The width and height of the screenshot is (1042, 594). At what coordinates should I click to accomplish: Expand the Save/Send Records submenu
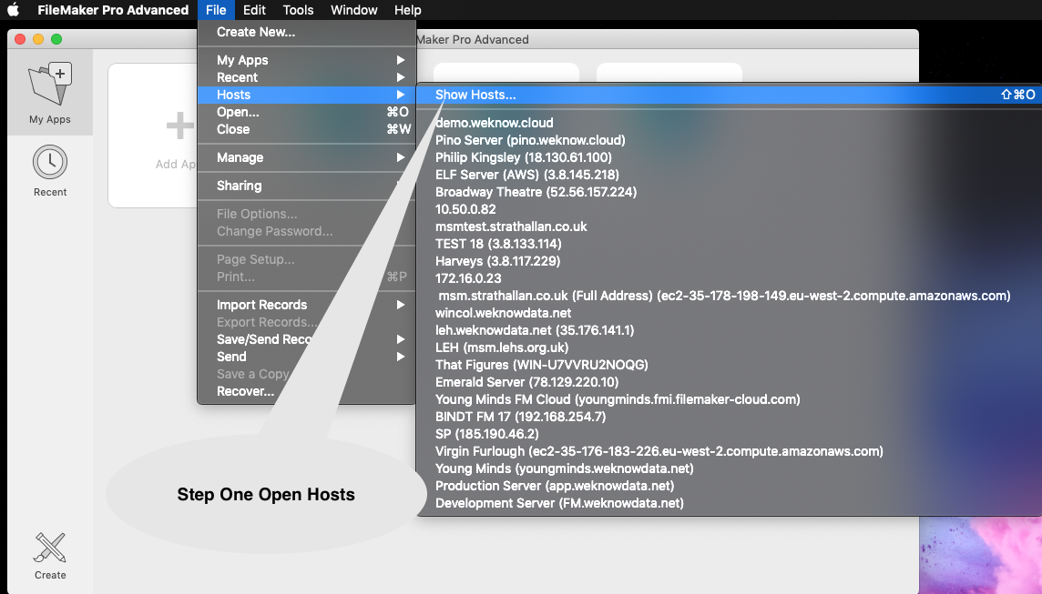[x=307, y=339]
